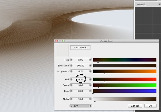Click the Green gradient slider bar
Viewport: 161px width, 112px height.
pyautogui.click(x=125, y=85)
